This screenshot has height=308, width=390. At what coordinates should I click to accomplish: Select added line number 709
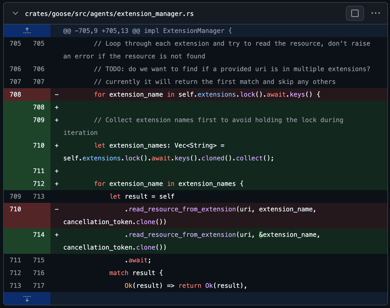pyautogui.click(x=39, y=120)
